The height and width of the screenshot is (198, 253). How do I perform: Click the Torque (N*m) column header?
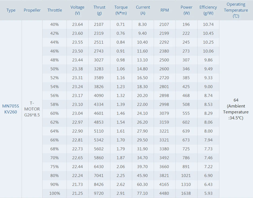click(121, 10)
